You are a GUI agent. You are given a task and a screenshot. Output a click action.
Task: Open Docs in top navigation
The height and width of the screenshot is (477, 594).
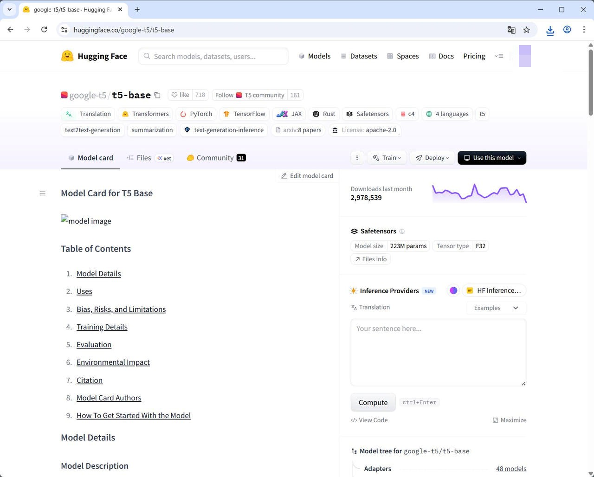pos(441,56)
